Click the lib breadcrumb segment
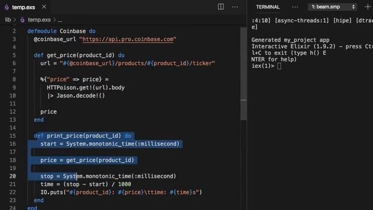 coord(8,20)
